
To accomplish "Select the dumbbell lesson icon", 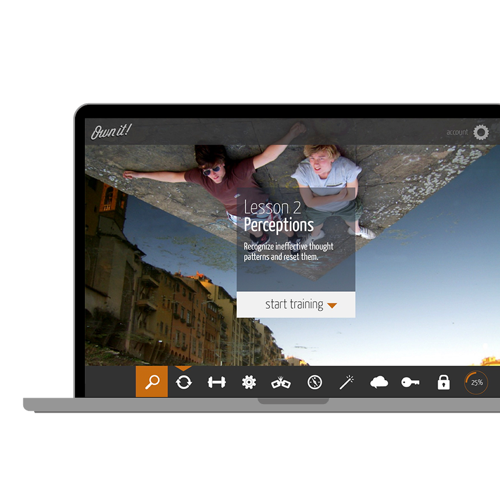I will click(216, 382).
